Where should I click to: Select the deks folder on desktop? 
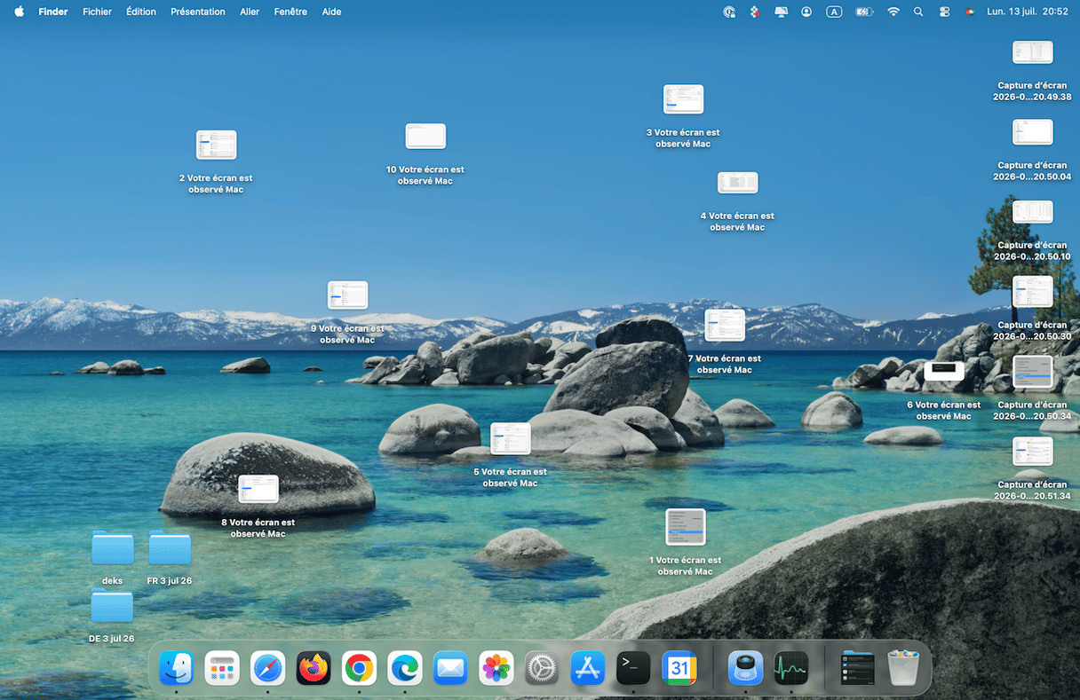(x=113, y=548)
